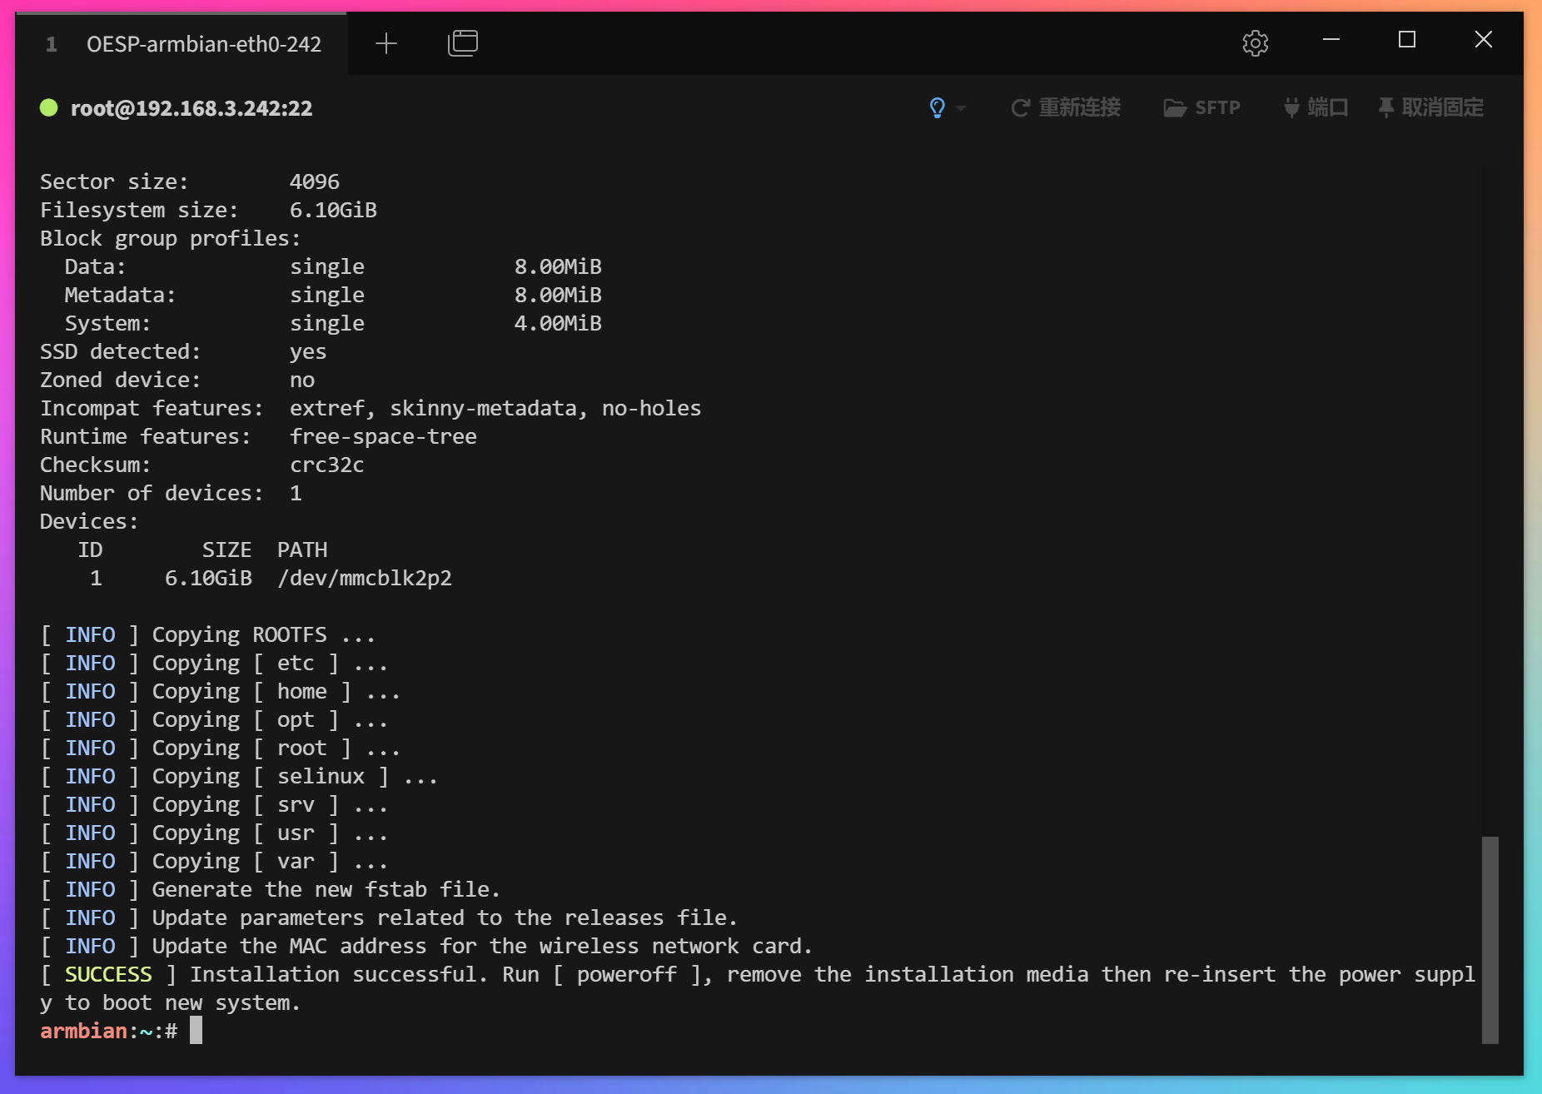This screenshot has height=1094, width=1542.
Task: Click the 重新连接 reconnect button
Action: click(1066, 107)
